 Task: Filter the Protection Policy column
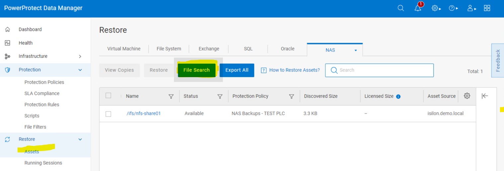coord(292,96)
